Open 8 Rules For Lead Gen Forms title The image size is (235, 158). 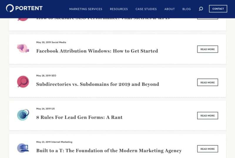pyautogui.click(x=79, y=117)
